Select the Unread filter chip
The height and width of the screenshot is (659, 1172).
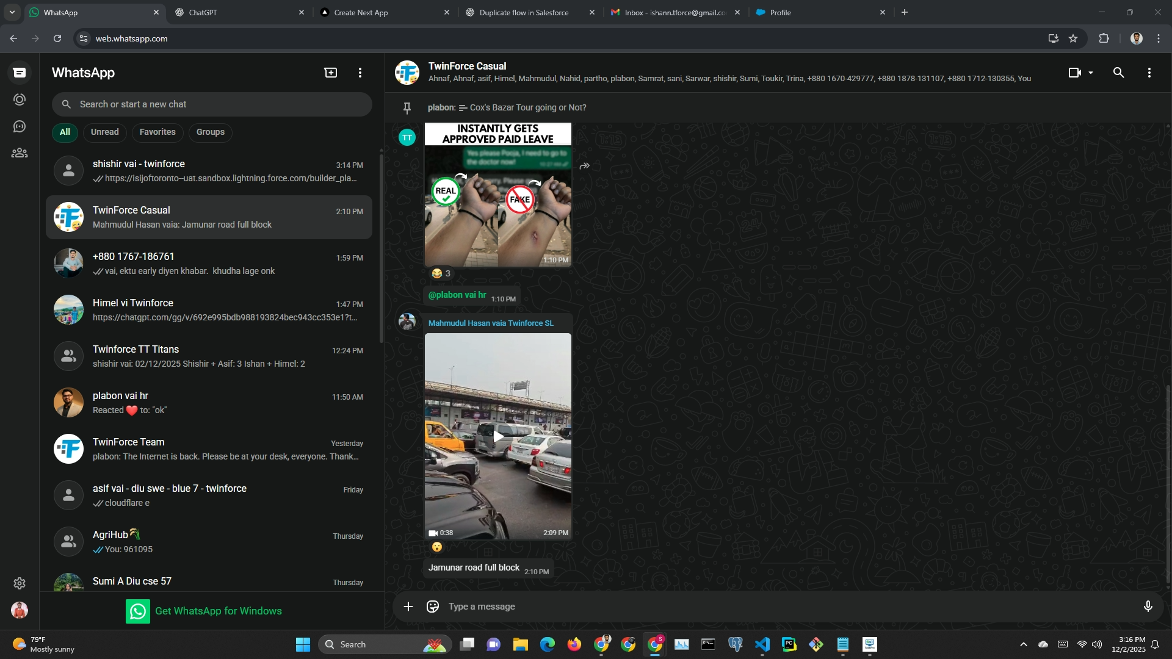coord(104,132)
